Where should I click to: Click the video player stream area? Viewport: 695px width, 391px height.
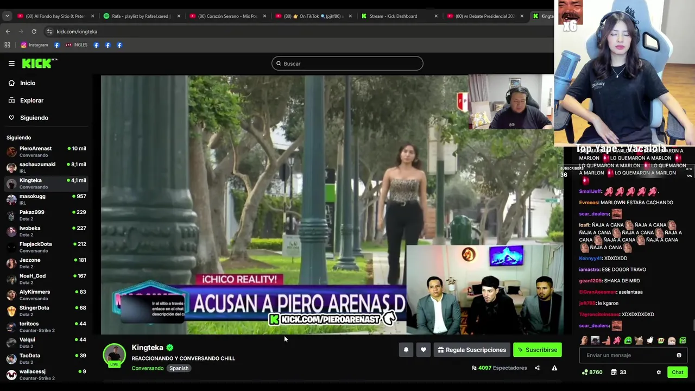pyautogui.click(x=332, y=205)
